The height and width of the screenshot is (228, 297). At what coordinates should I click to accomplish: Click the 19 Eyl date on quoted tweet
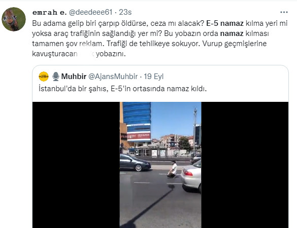coord(154,77)
